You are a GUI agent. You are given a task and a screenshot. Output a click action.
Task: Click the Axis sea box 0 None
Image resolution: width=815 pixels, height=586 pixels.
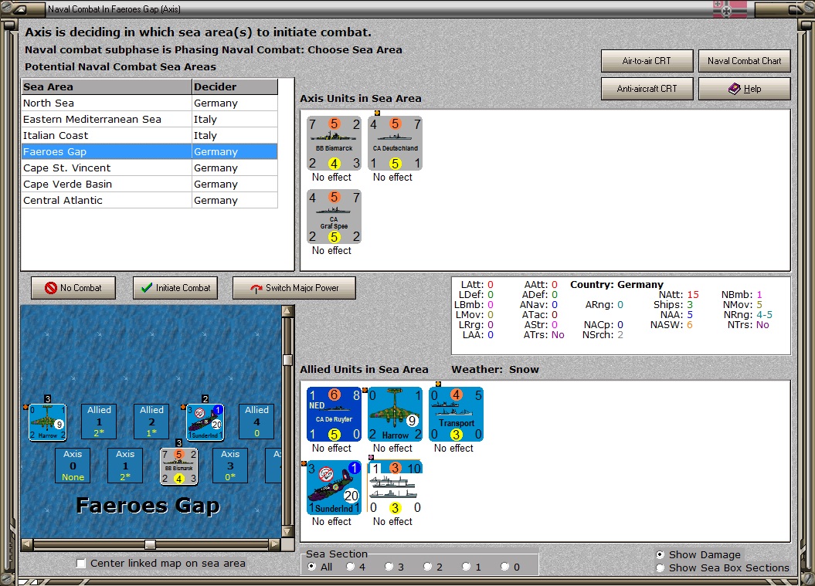pos(73,466)
